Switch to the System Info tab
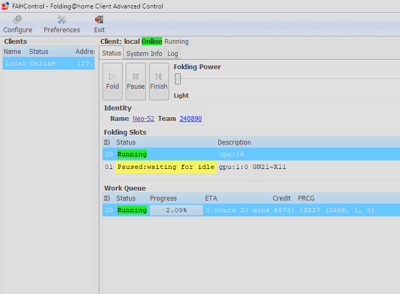 144,53
